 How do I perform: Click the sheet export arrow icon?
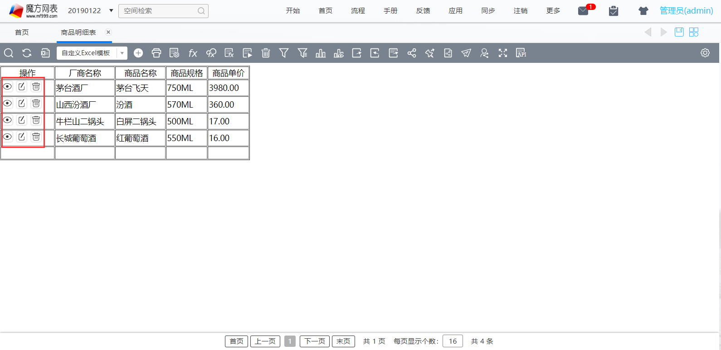(393, 53)
